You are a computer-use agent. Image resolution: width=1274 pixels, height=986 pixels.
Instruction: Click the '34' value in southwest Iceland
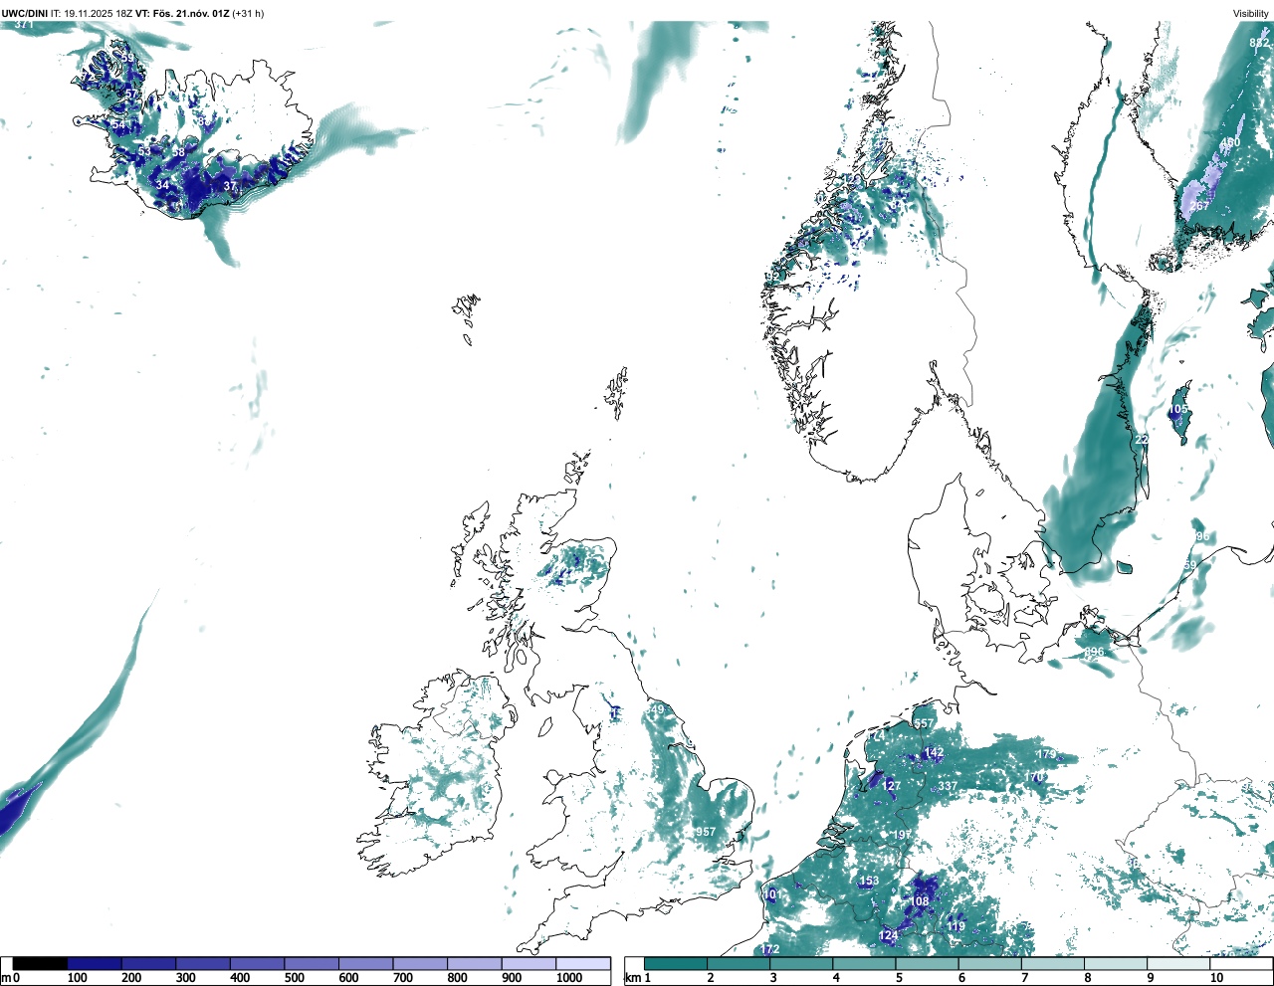click(x=162, y=185)
